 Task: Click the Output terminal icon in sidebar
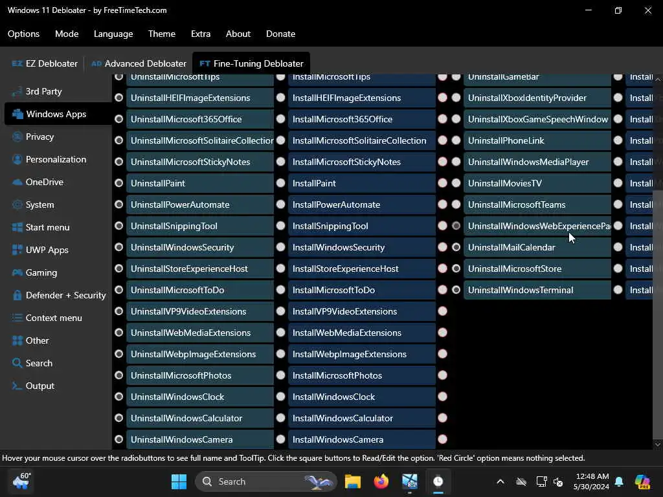[17, 386]
